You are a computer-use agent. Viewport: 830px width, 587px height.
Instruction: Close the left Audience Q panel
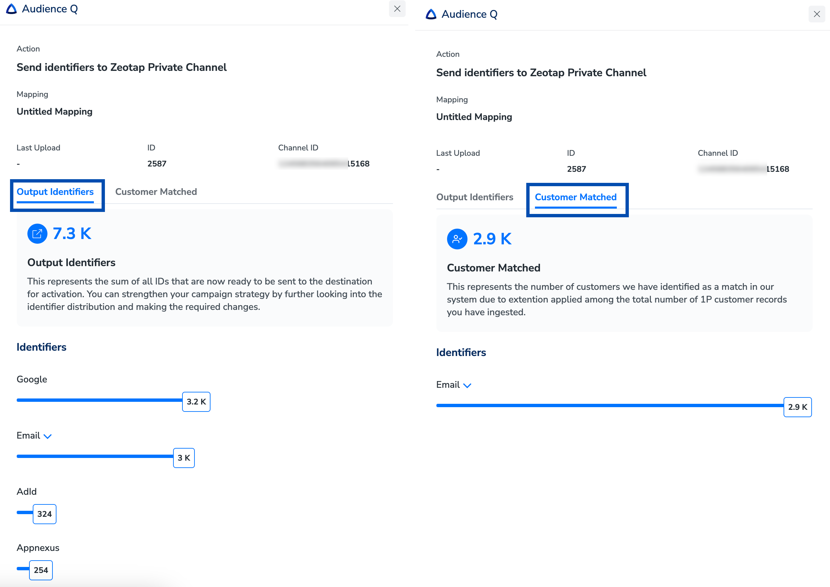pyautogui.click(x=397, y=9)
